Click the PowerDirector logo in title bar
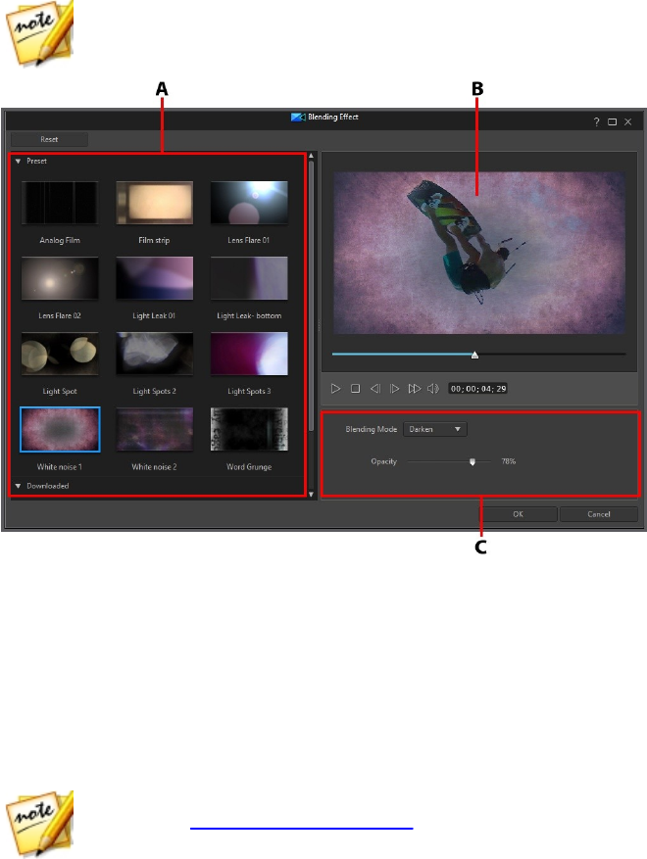 tap(298, 118)
